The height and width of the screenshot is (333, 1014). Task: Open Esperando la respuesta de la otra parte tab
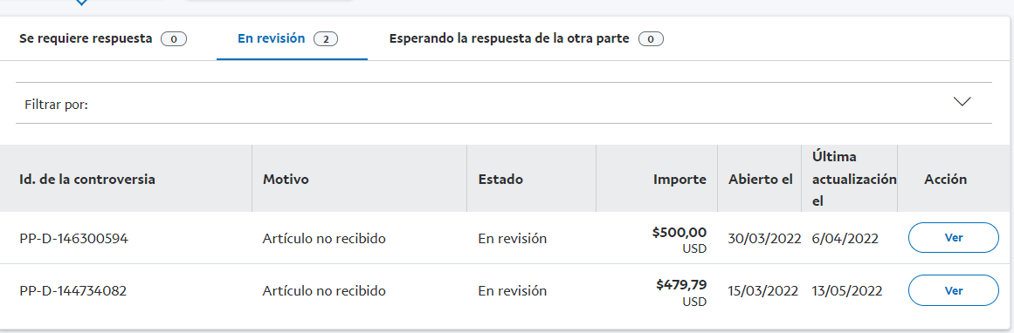pyautogui.click(x=527, y=38)
